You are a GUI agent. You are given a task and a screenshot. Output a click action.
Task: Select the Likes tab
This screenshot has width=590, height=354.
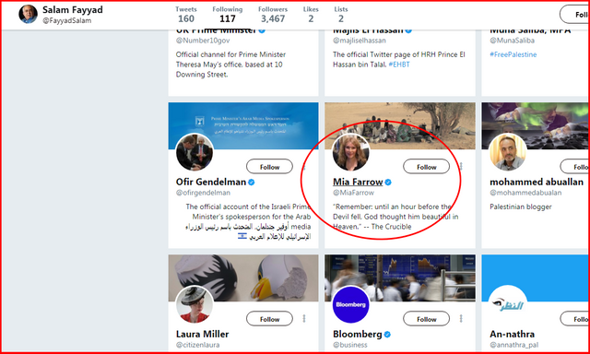tap(311, 15)
